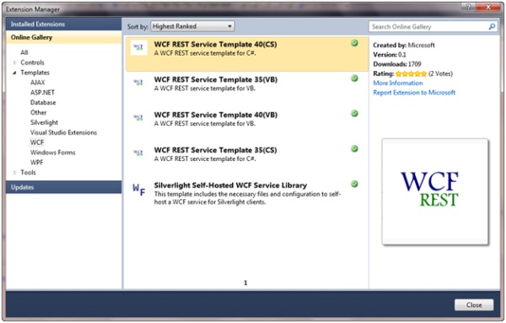Select WCF REST Service Template 40(CS) title
This screenshot has width=506, height=323.
click(216, 45)
